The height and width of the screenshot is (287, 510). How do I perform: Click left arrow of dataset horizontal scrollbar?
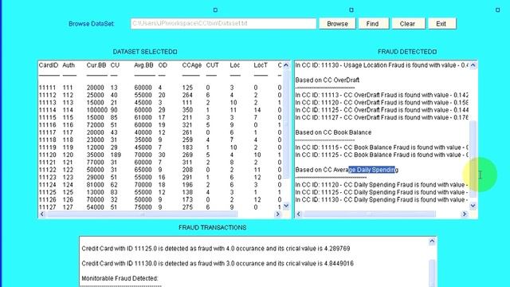42,214
